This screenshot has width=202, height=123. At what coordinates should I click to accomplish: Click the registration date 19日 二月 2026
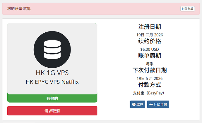[150, 35]
